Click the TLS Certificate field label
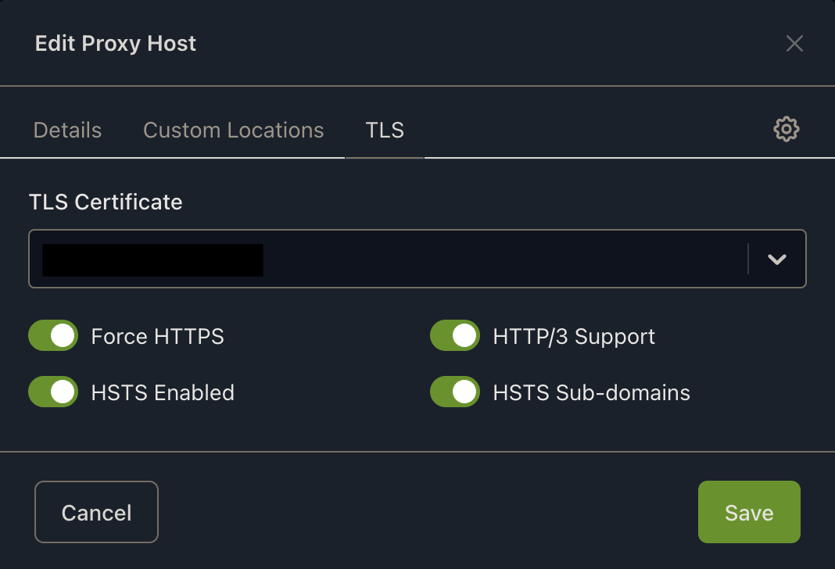The image size is (835, 569). pyautogui.click(x=106, y=202)
